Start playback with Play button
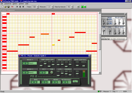The width and height of the screenshot is (132, 93). pos(17,7)
